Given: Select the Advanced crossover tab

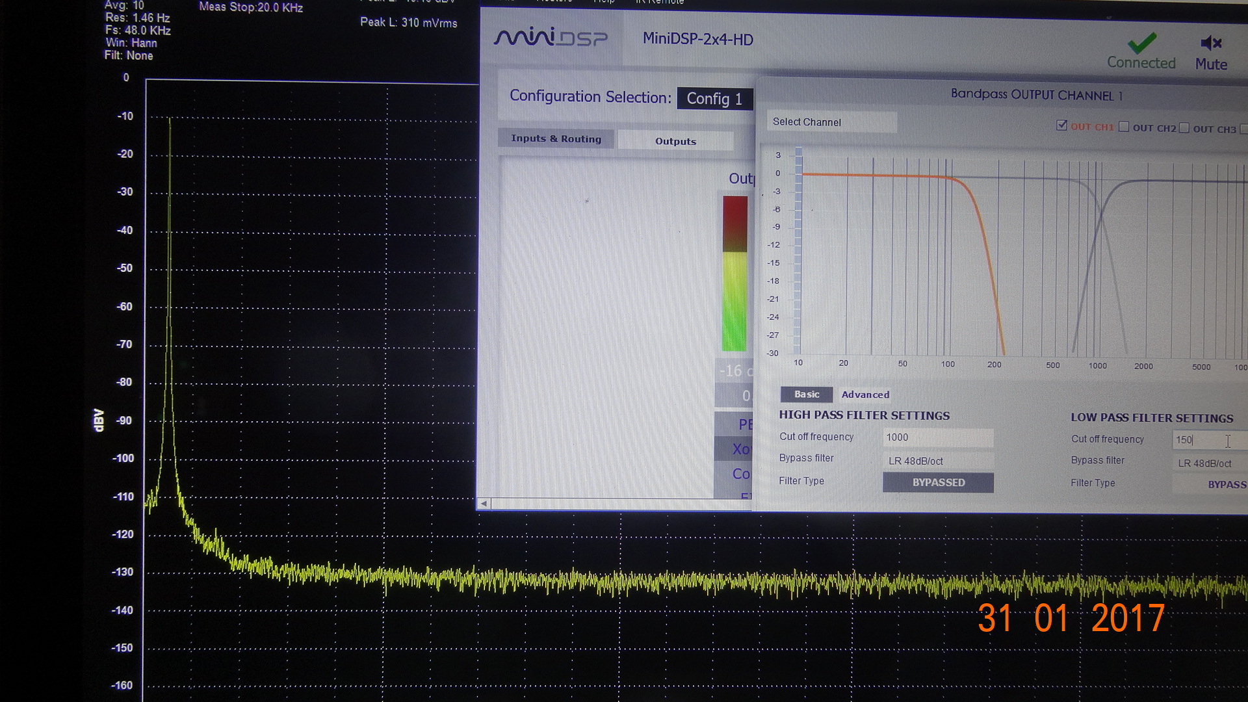Looking at the screenshot, I should click(x=865, y=395).
